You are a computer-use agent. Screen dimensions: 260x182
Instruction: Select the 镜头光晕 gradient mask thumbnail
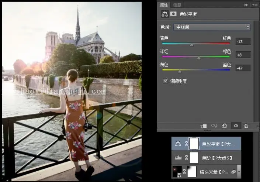point(192,171)
